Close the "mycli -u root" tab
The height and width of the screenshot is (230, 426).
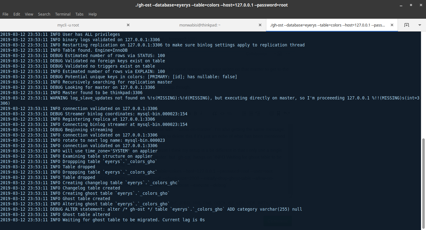(128, 25)
